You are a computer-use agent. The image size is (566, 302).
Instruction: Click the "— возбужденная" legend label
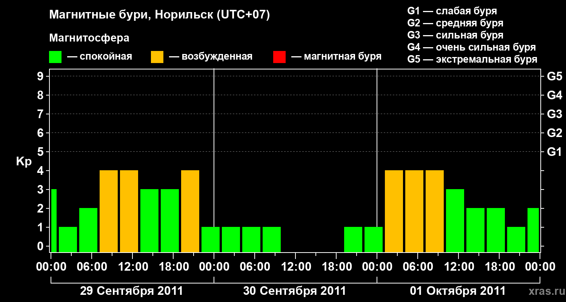click(x=211, y=57)
